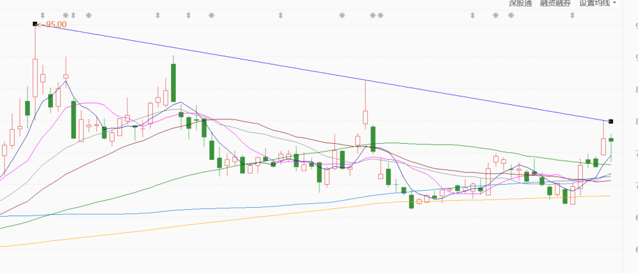638x273 pixels.
Task: Click the 95.00 high price label
Action: (56, 24)
